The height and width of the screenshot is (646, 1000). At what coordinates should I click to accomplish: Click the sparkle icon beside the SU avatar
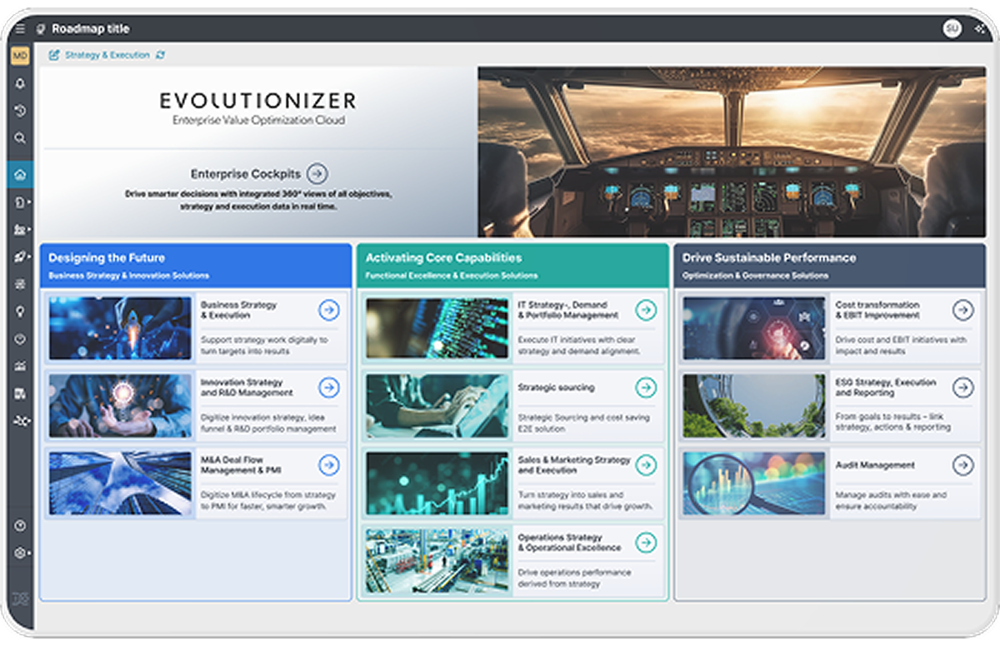pos(978,28)
